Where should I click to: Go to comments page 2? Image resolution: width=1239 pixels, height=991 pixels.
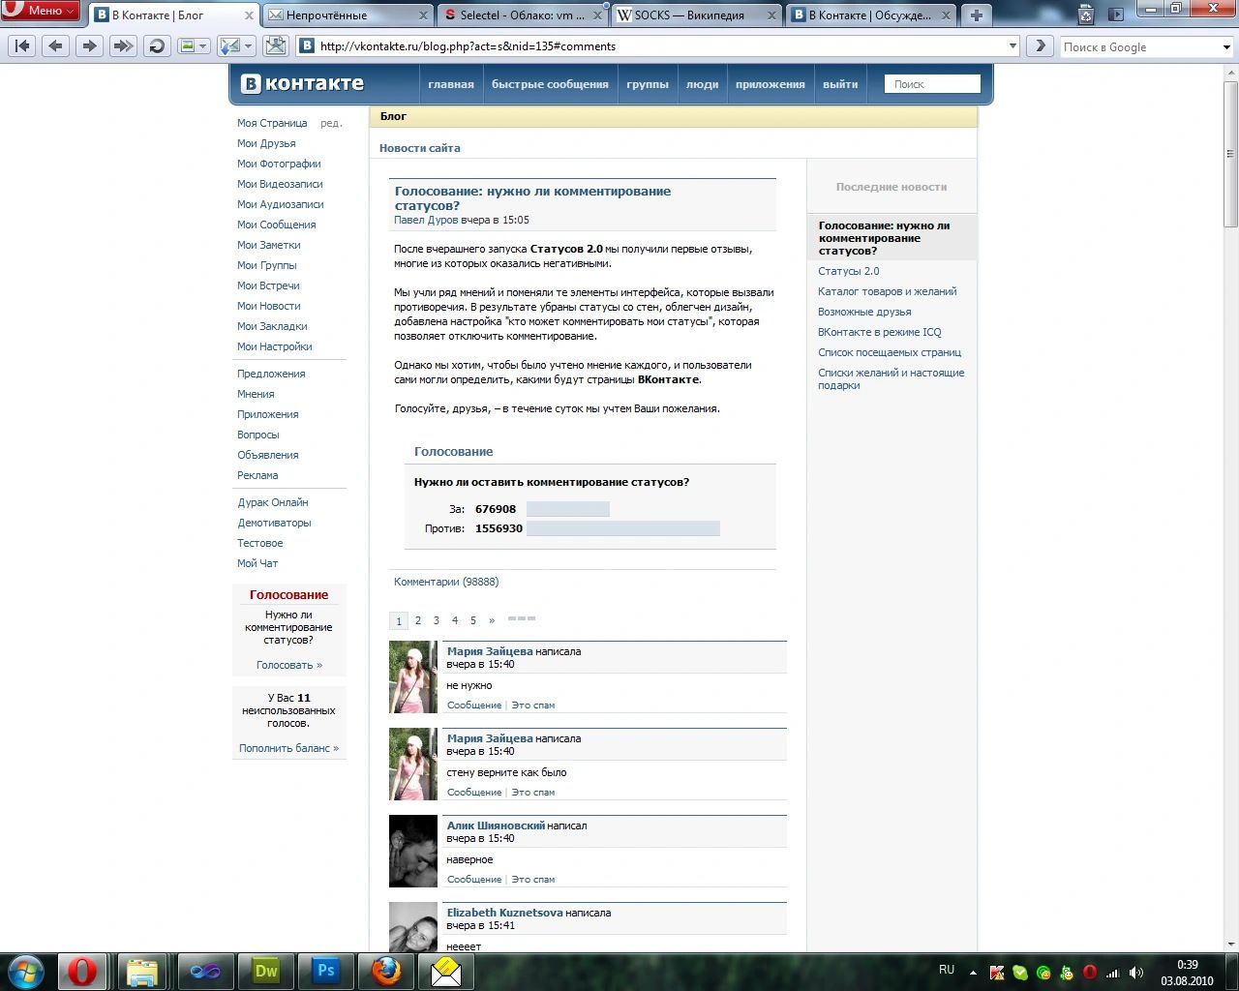pos(418,620)
